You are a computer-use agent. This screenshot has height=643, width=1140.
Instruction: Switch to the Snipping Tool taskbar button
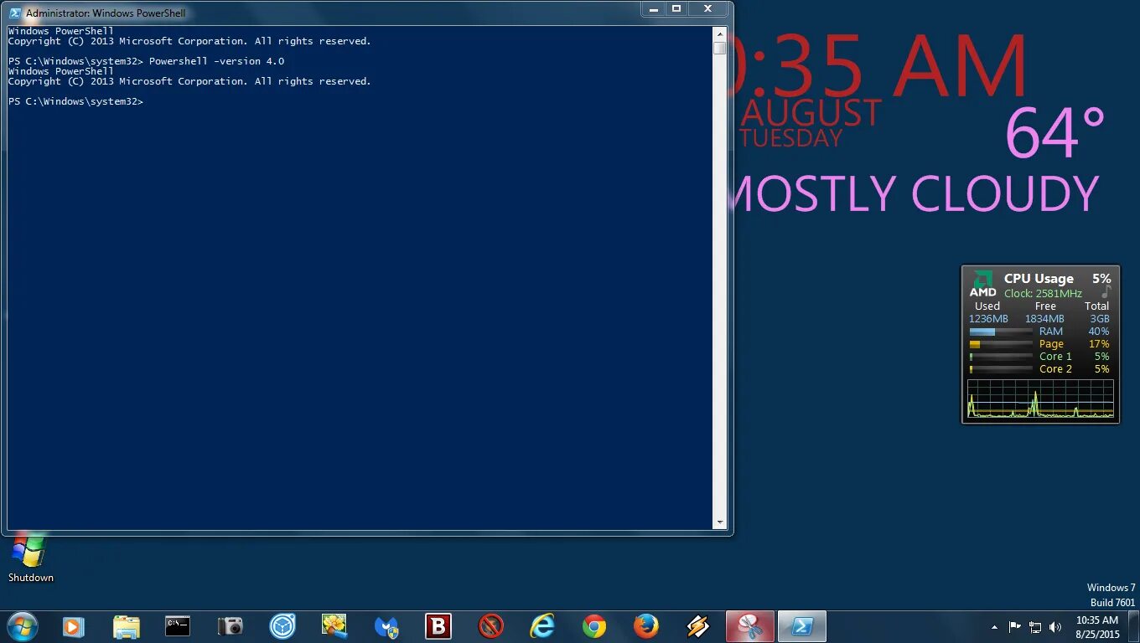[x=750, y=626]
